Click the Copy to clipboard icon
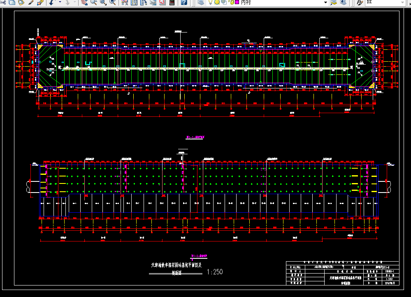Image resolution: width=411 pixels, height=297 pixels. pos(12,2)
